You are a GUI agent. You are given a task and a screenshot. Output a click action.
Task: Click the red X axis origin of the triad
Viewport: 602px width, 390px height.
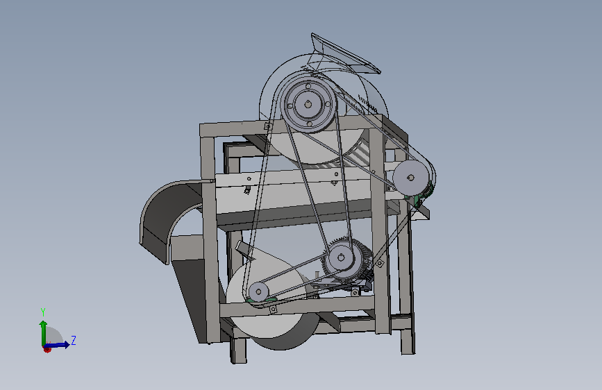(47, 349)
